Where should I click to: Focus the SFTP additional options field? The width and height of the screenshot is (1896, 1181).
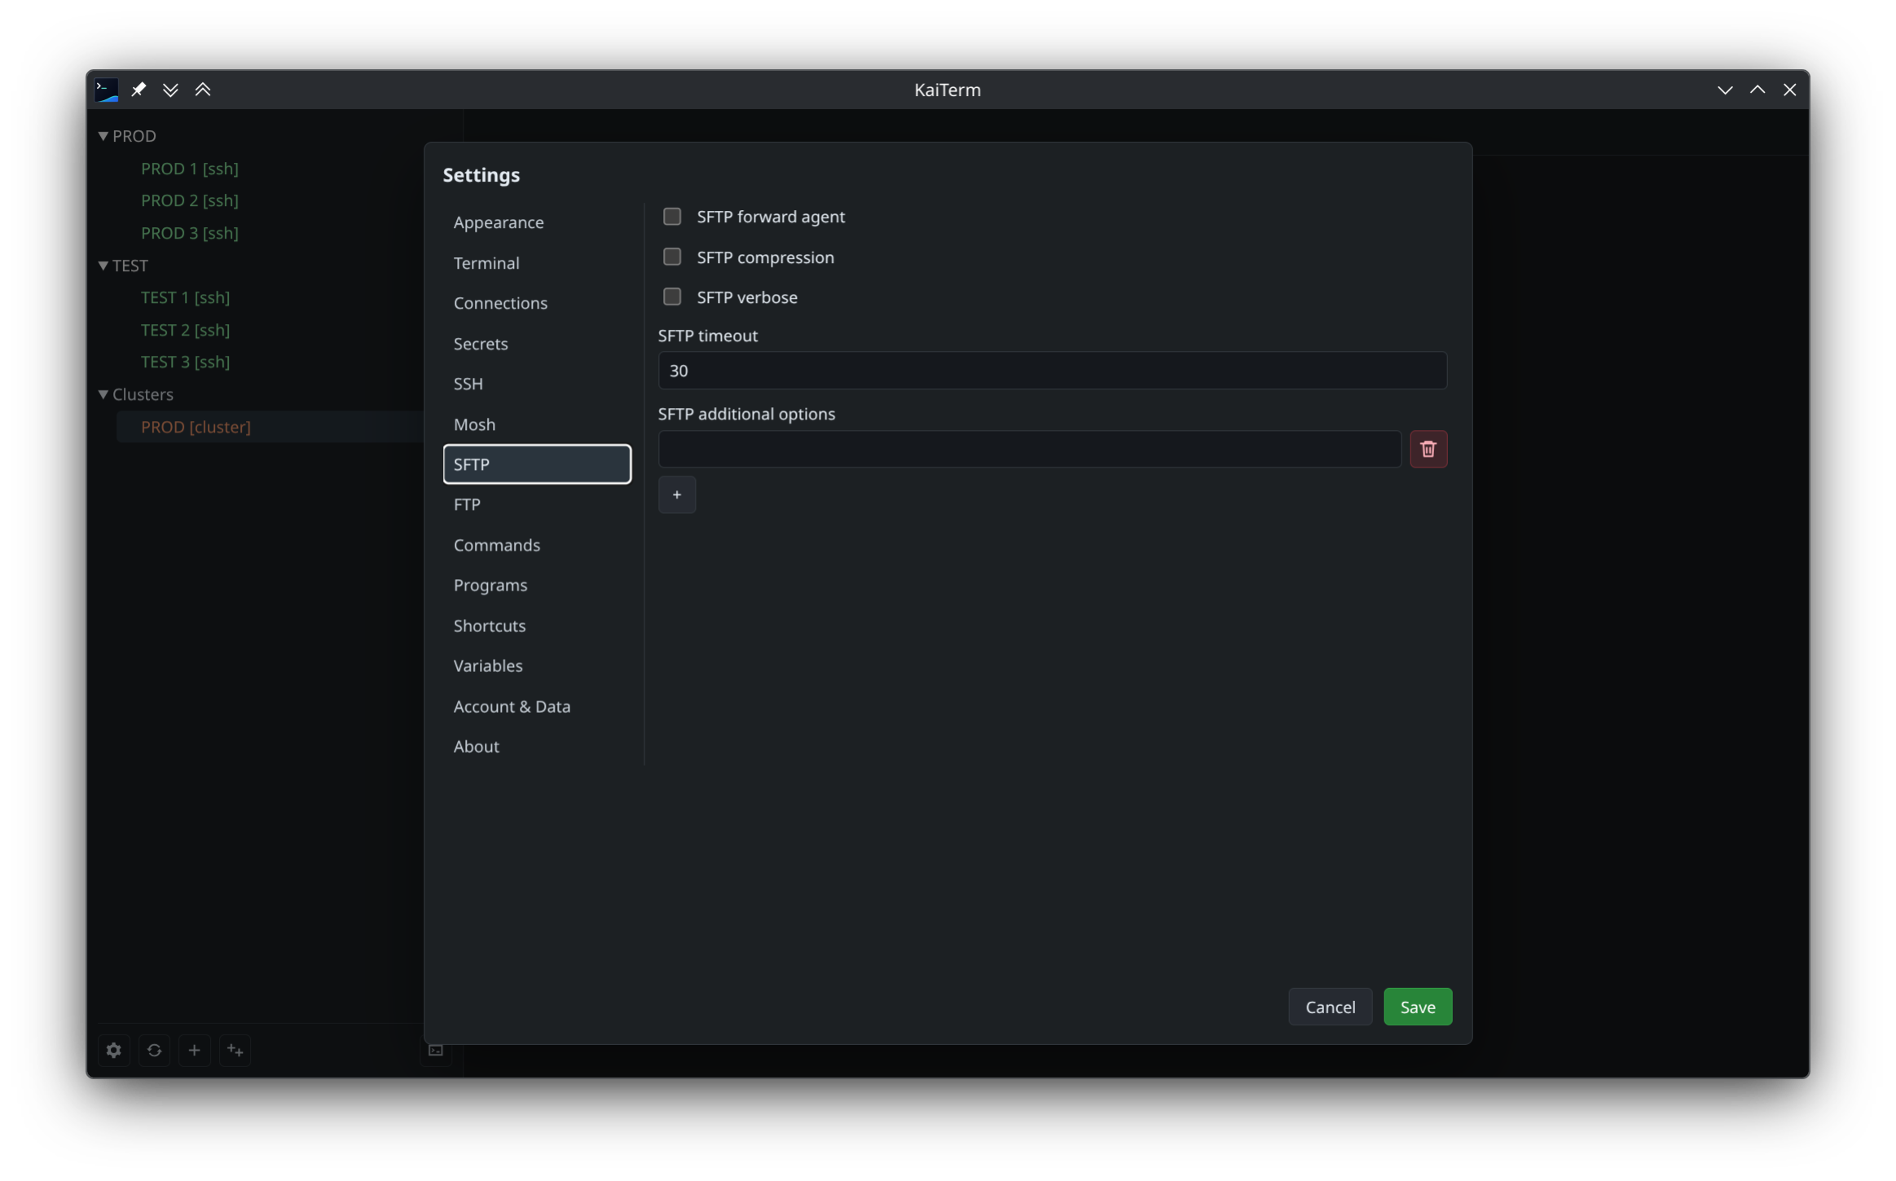(1029, 449)
